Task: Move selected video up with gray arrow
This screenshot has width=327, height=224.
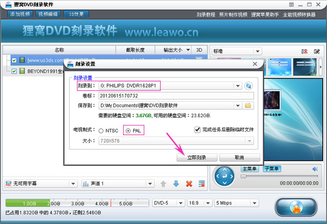Action: 163,184
